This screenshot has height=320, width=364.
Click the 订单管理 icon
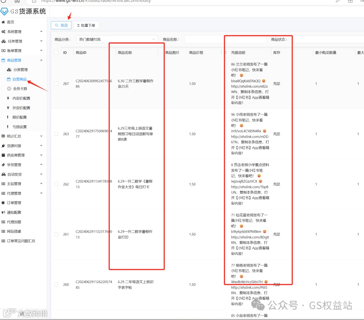click(3, 203)
